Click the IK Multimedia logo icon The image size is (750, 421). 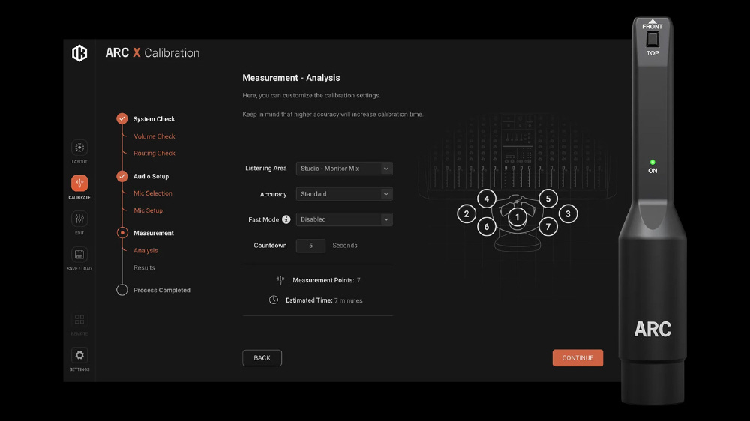click(79, 53)
